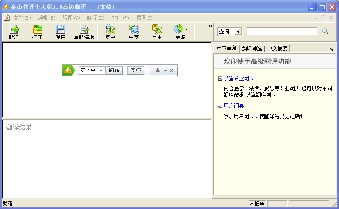This screenshot has height=209, width=339.
Task: Click the 保存 (Save) floppy disk icon
Action: tap(60, 32)
